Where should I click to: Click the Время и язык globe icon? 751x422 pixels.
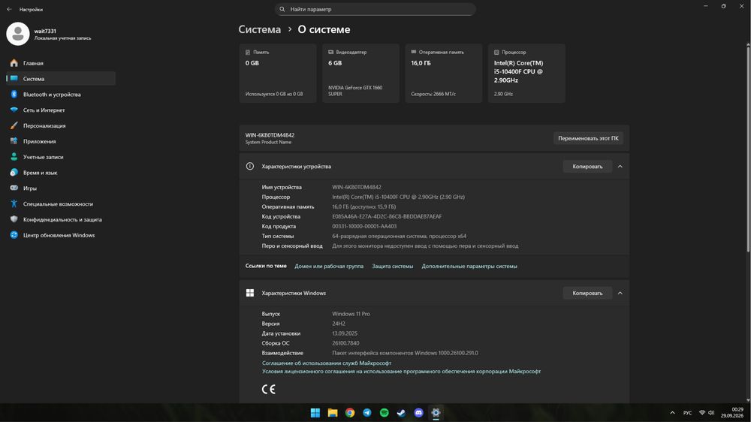(x=14, y=173)
